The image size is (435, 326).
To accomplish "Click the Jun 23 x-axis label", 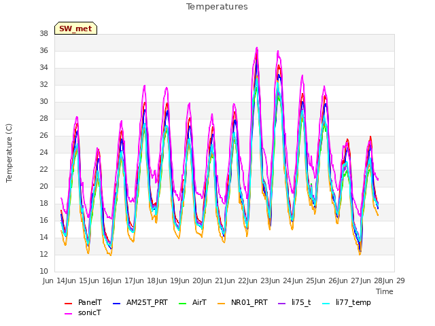I will (258, 280).
